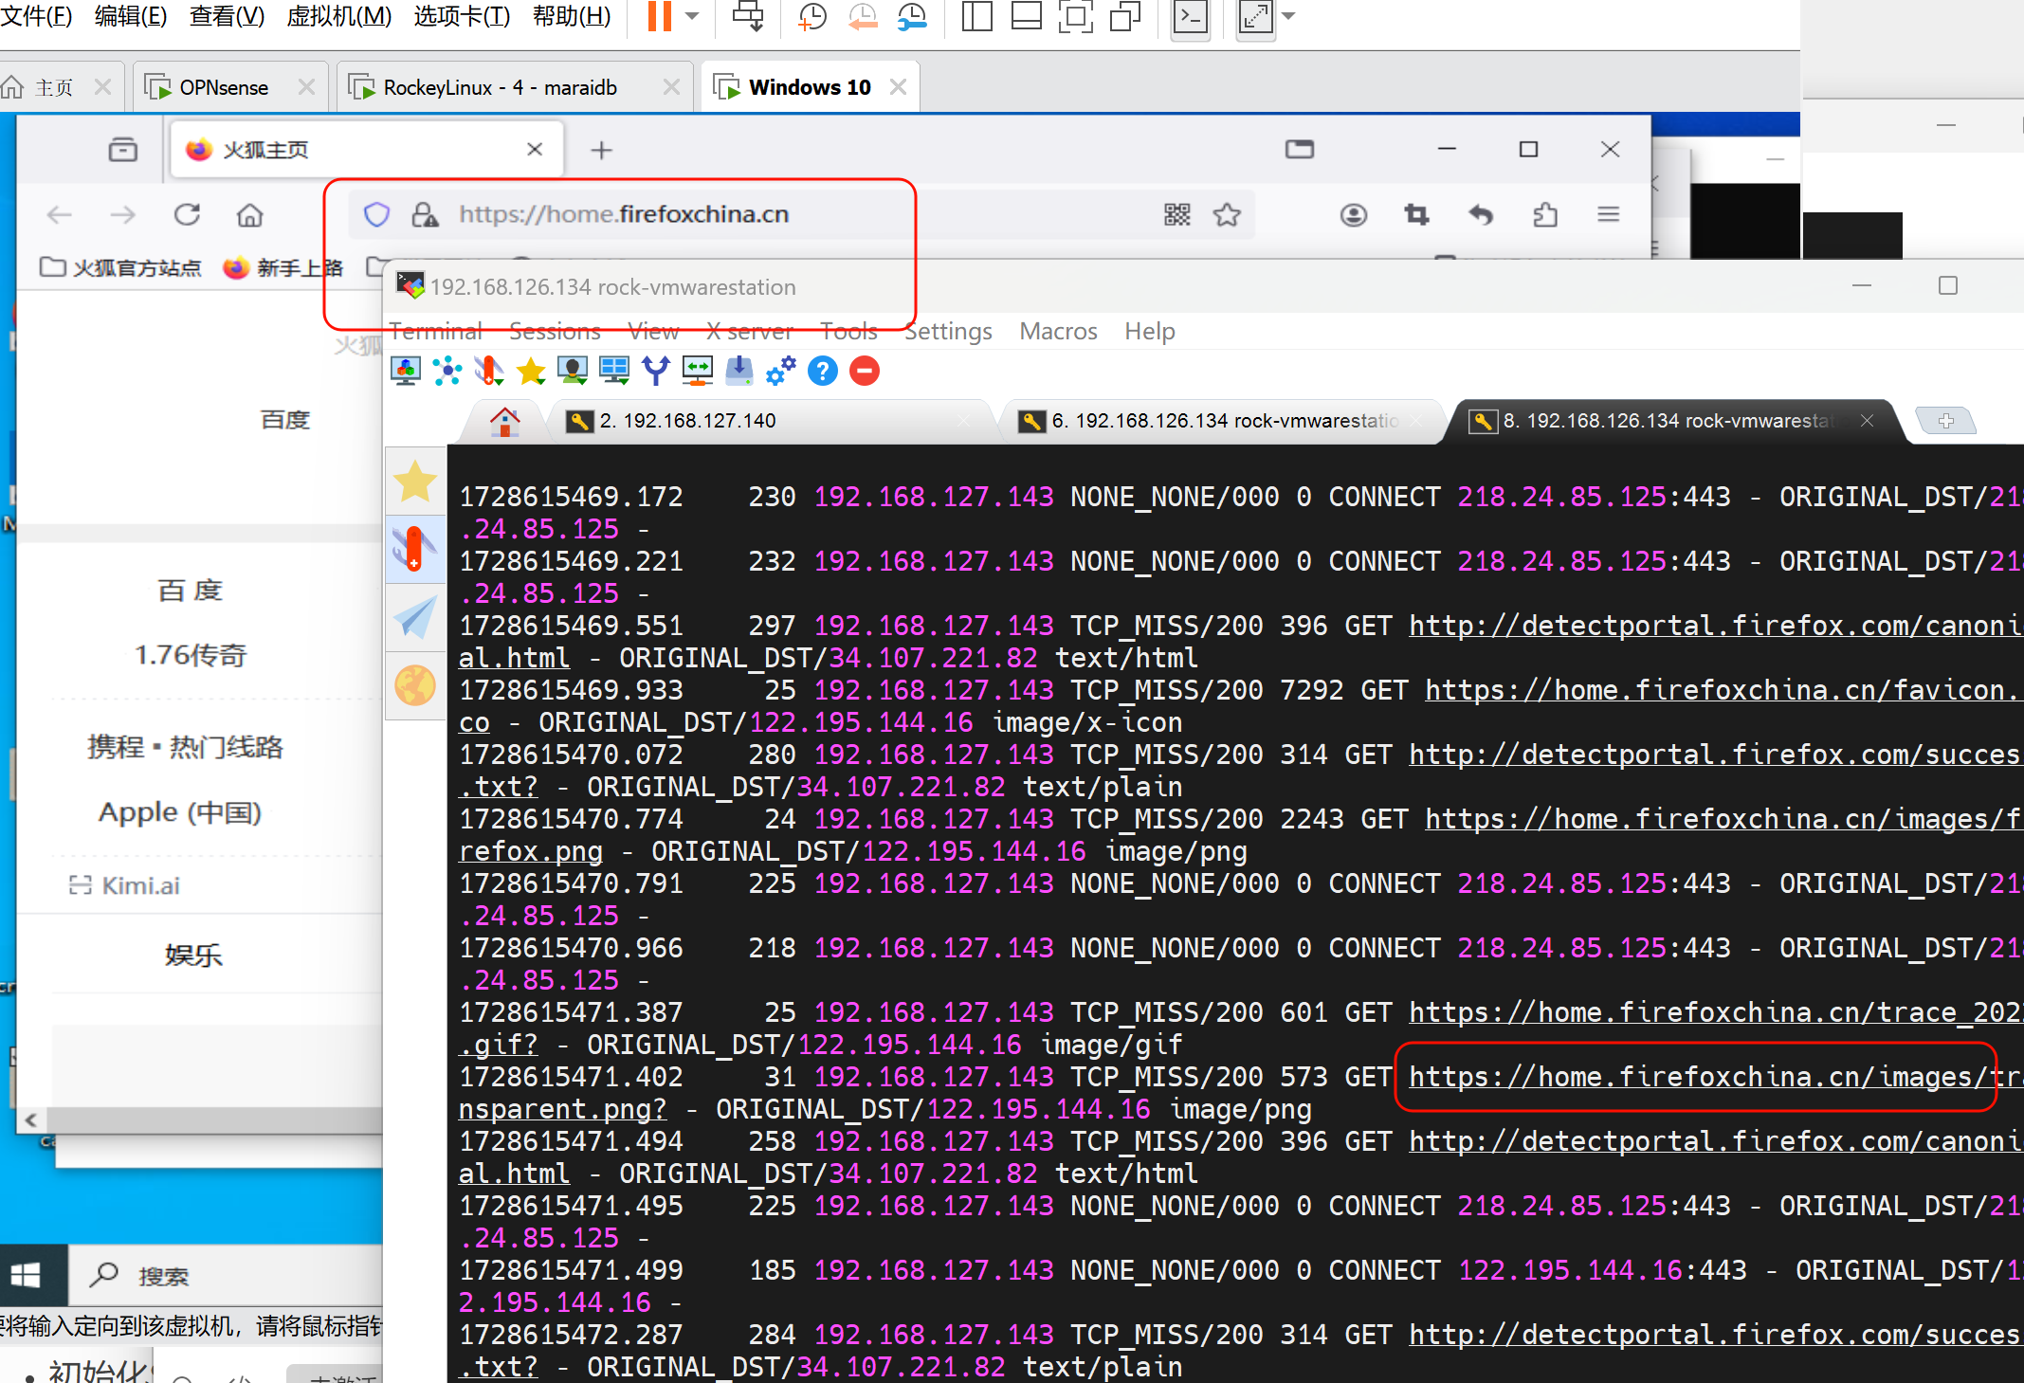Open VMware snapshot manager wrench-clock icon
Screen dimensions: 2024x1383
coord(912,17)
